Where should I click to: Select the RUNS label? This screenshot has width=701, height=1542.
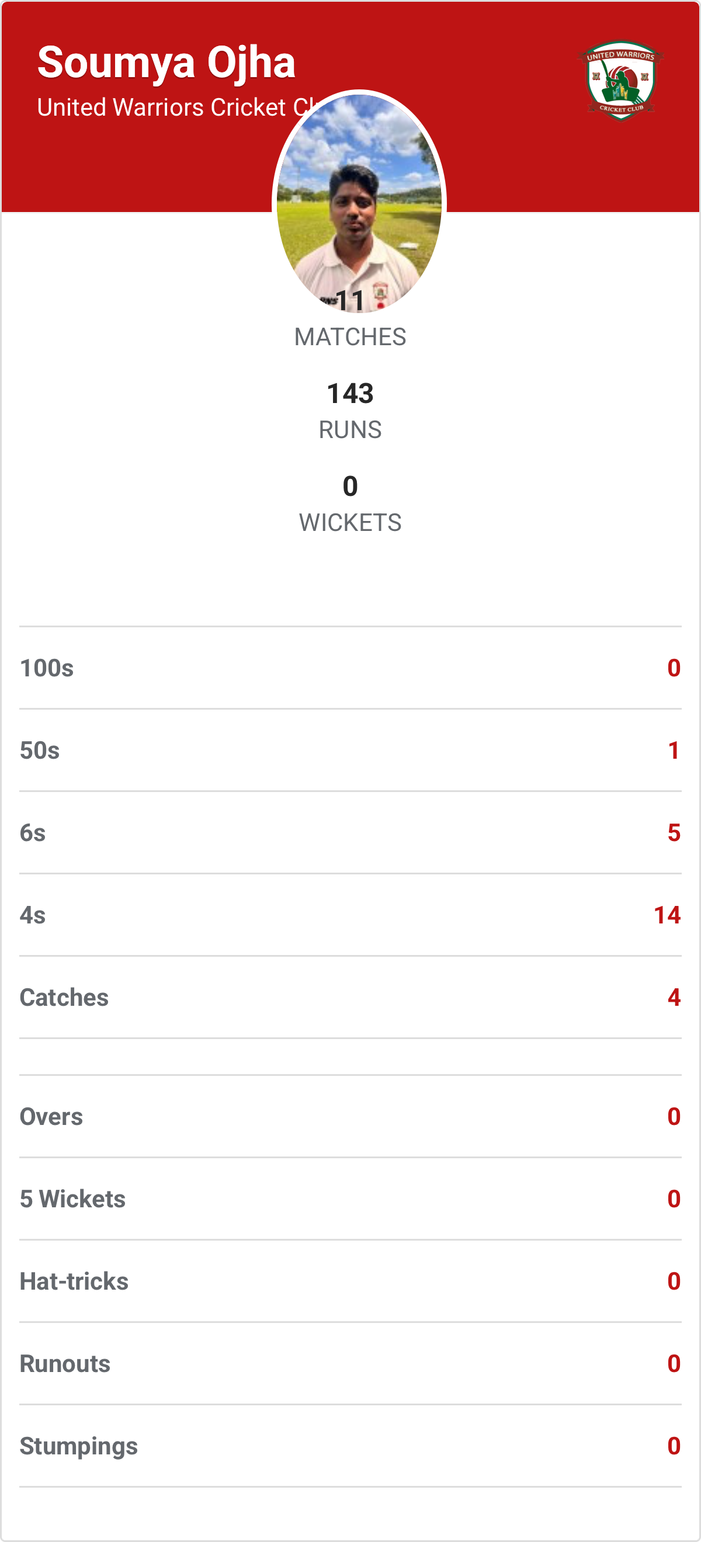point(350,430)
